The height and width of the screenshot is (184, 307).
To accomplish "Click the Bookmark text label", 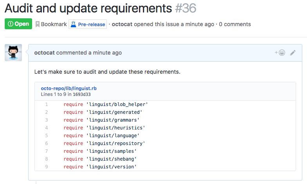I will click(54, 24).
